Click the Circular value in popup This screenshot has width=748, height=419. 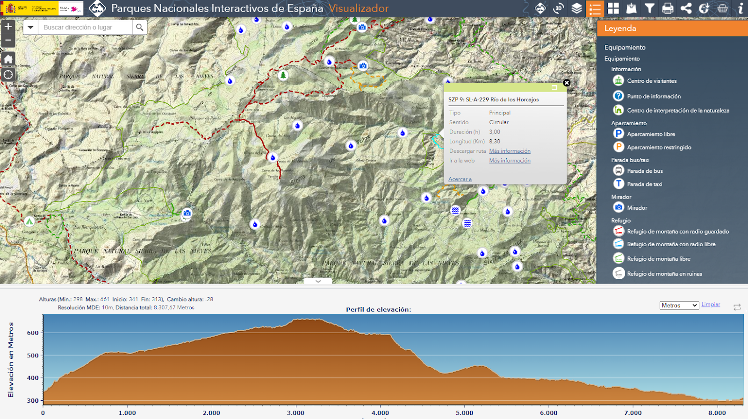pyautogui.click(x=499, y=122)
